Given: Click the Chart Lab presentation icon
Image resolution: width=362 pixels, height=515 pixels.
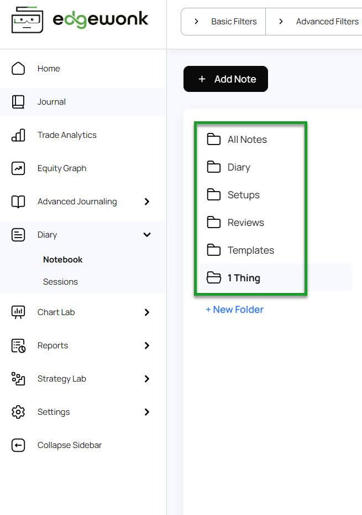Looking at the screenshot, I should [18, 312].
